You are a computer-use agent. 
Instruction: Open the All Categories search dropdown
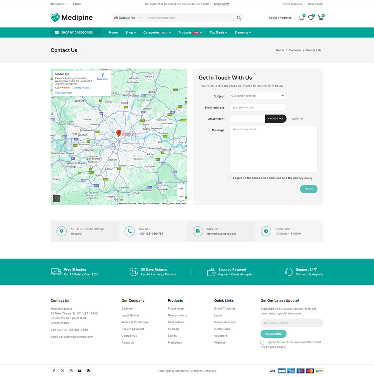click(x=128, y=18)
